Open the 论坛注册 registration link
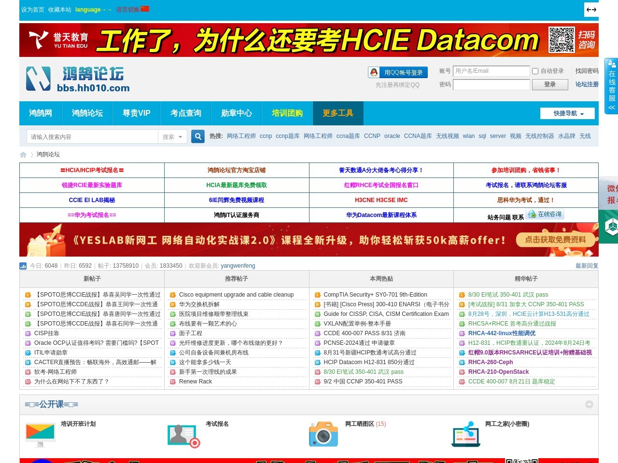618x463 pixels. pyautogui.click(x=587, y=84)
